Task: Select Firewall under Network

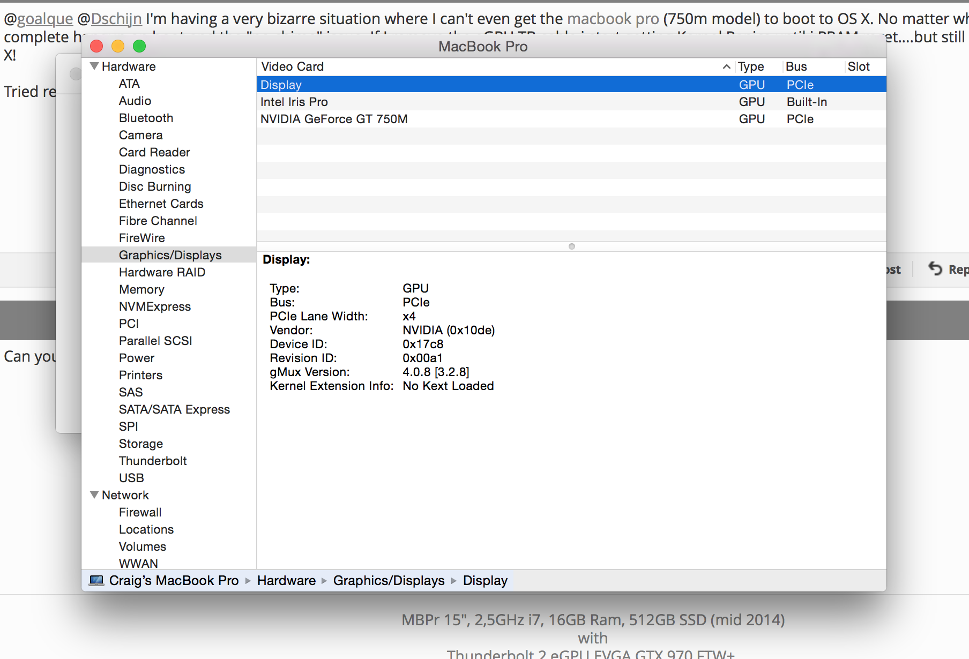Action: (x=140, y=512)
